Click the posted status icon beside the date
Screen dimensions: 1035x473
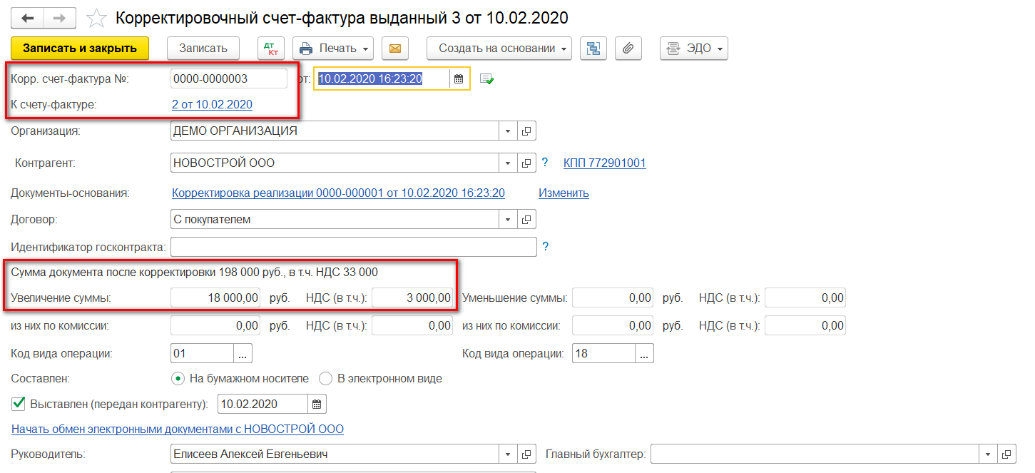click(x=486, y=79)
